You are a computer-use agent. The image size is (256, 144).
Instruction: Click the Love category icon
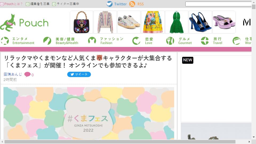(136, 41)
